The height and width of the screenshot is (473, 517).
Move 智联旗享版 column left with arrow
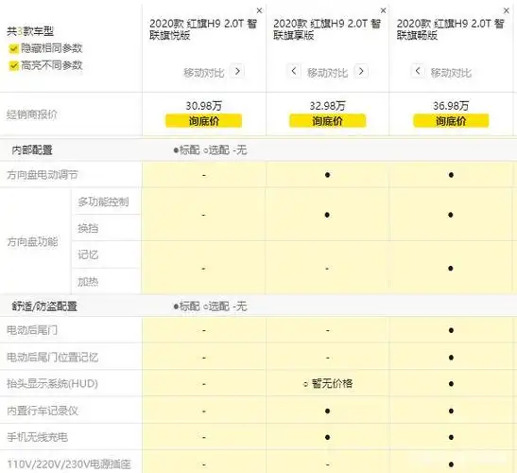(294, 71)
